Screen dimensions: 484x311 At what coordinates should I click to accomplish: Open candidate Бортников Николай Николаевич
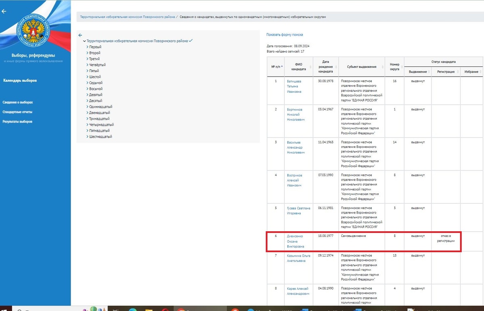[x=296, y=114]
